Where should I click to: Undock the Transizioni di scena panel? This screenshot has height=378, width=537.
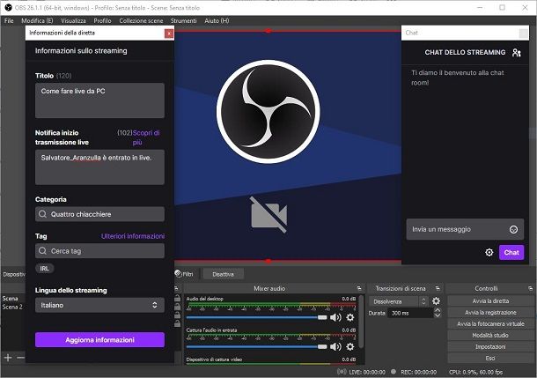438,288
